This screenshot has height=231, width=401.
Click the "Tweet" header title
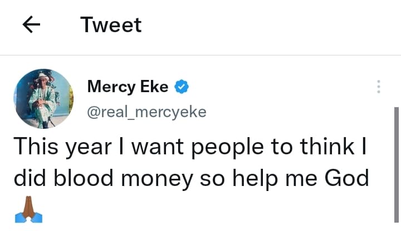pos(111,25)
